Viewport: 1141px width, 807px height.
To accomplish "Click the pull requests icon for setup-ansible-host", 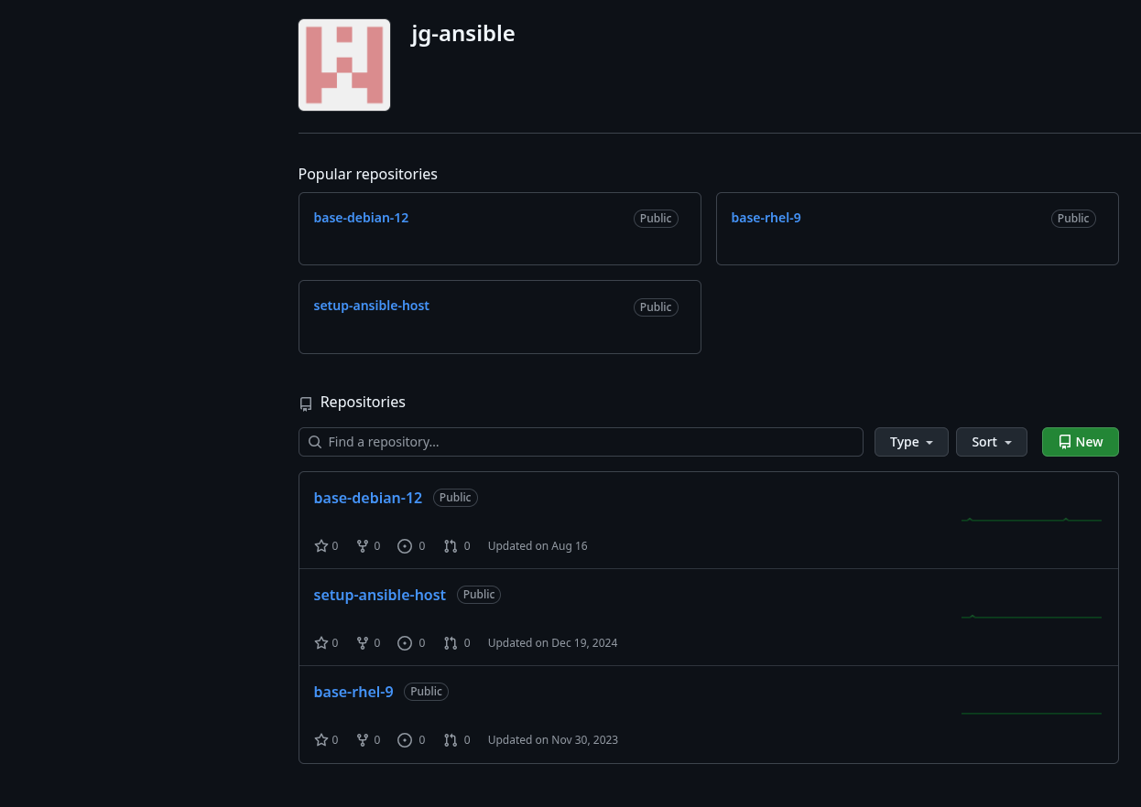I will tap(451, 643).
